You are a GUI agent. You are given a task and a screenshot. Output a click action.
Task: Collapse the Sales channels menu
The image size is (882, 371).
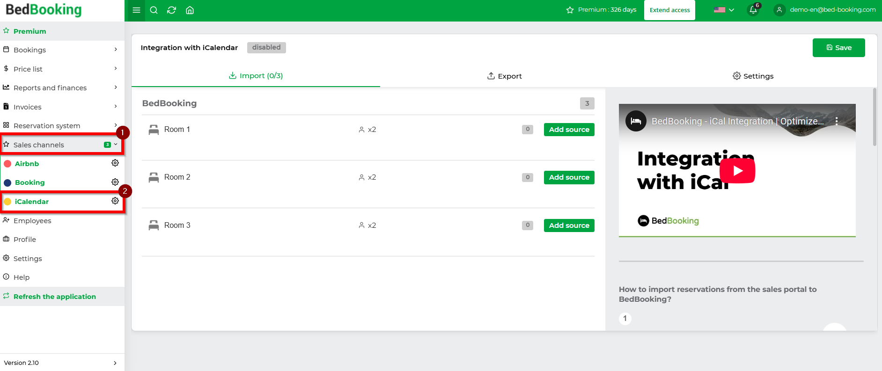(62, 145)
